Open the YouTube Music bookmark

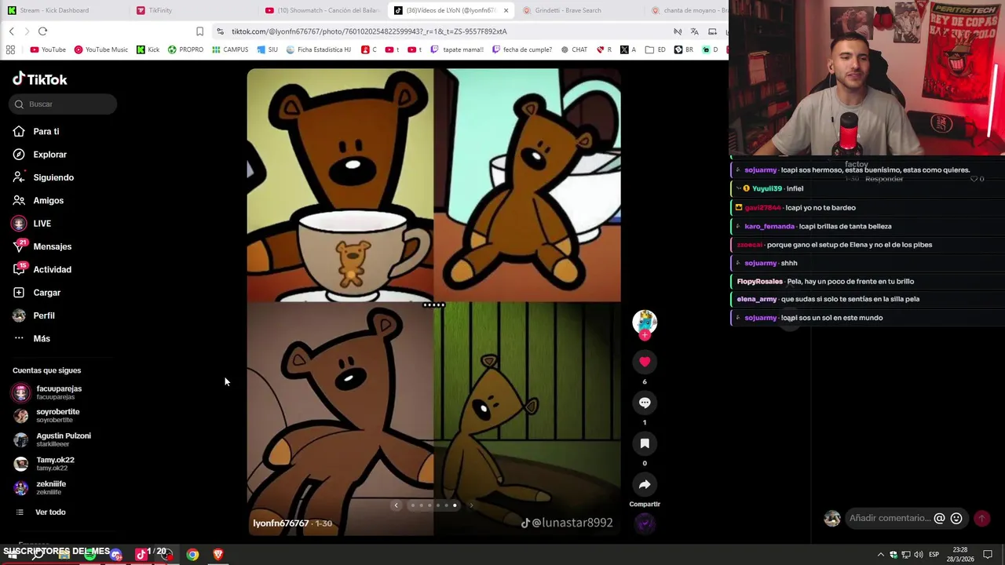[x=101, y=49]
